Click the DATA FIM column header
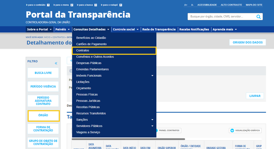The width and height of the screenshot is (274, 149). click(145, 148)
